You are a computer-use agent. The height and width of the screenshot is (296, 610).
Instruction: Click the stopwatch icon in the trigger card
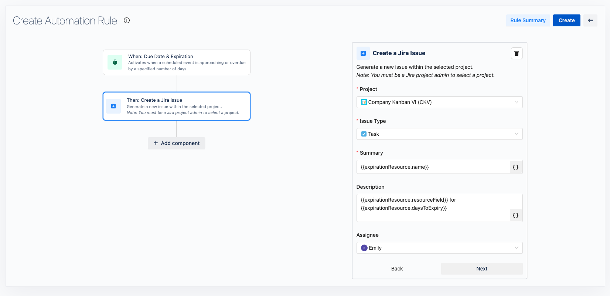click(x=115, y=62)
